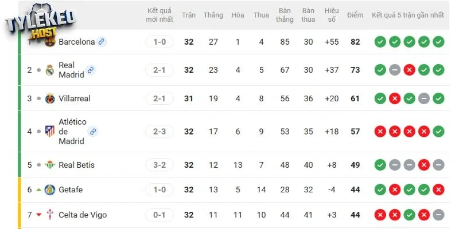This screenshot has height=229, width=459.
Task: Click the Barcelona club crest icon
Action: click(50, 42)
